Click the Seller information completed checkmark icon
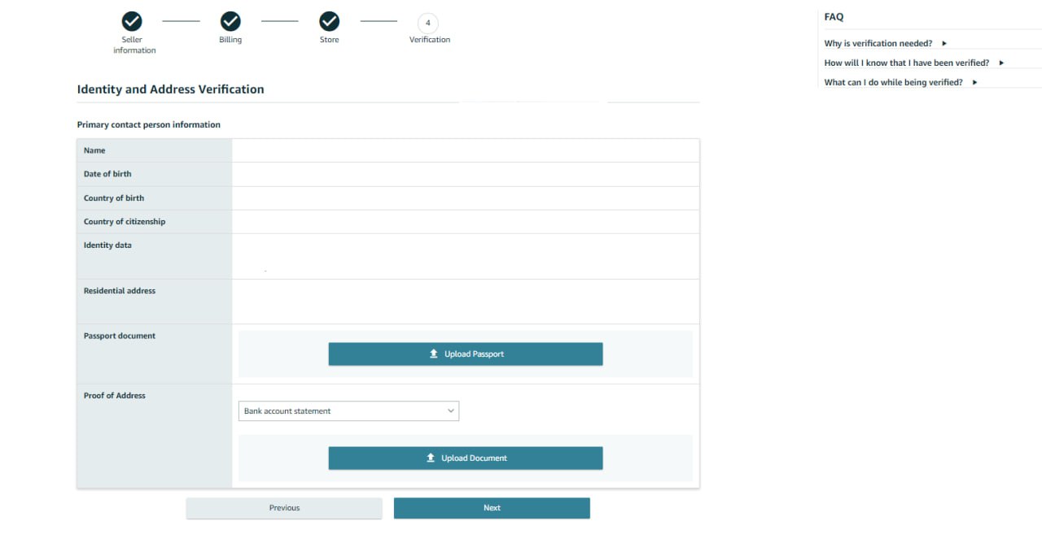The width and height of the screenshot is (1042, 534). point(132,23)
